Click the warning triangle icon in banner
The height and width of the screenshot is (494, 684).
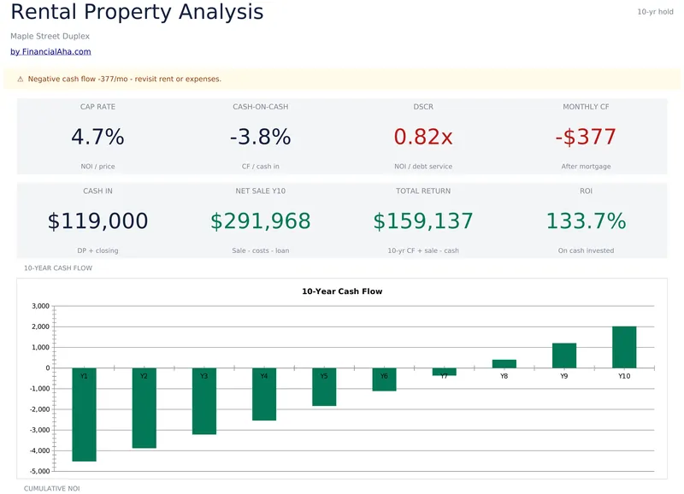[20, 79]
